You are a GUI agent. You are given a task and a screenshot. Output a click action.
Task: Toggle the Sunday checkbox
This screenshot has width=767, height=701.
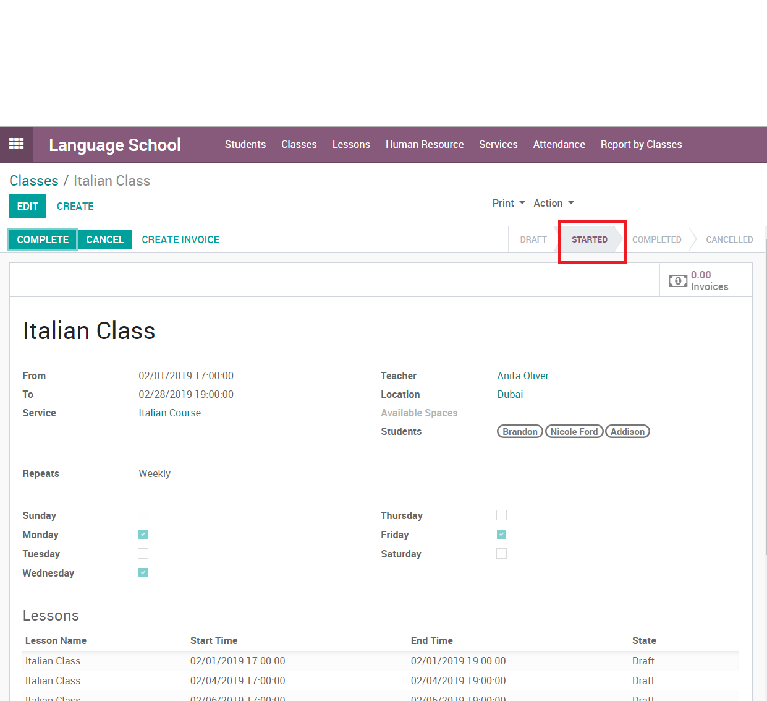(x=143, y=515)
